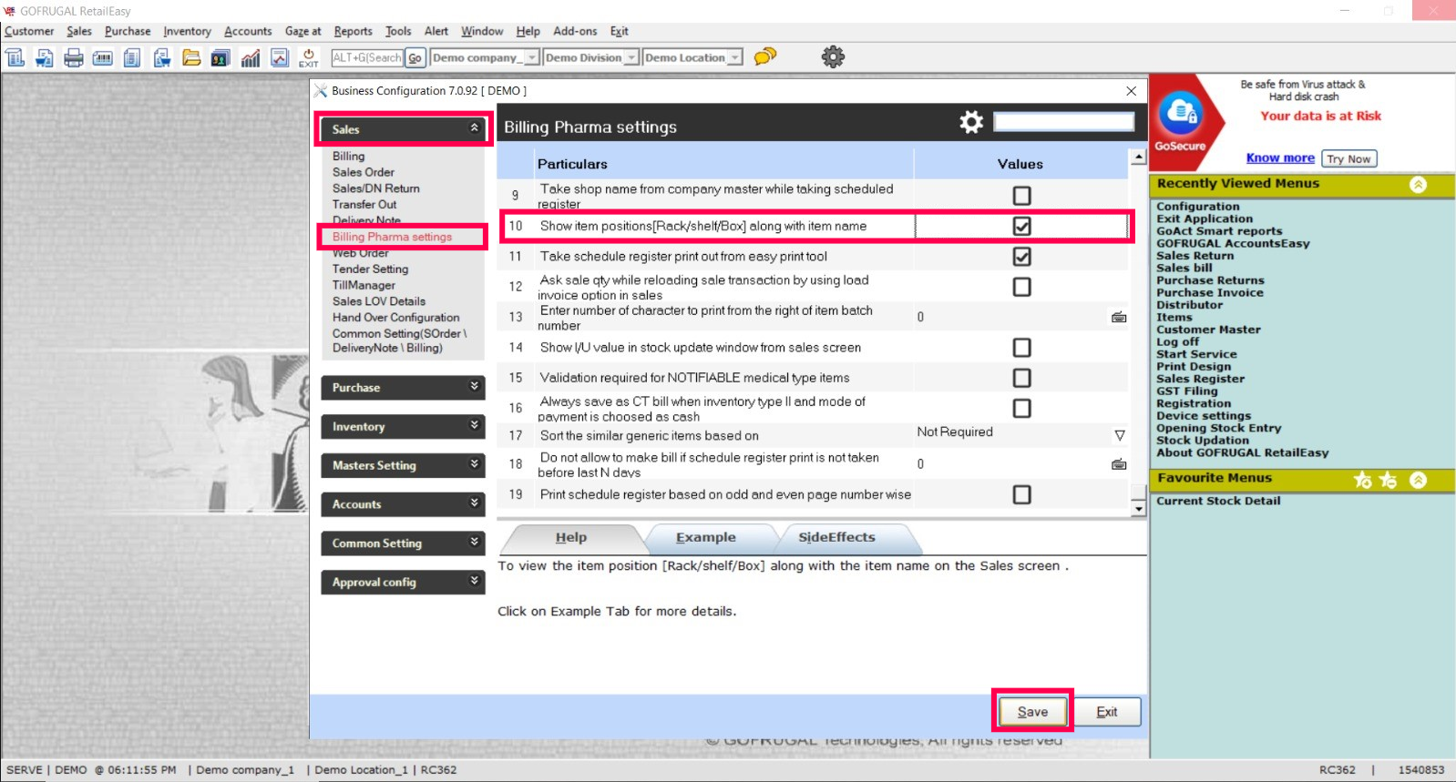Screen dimensions: 1456x782
Task: Open keypad icon for row 13 value
Action: [x=1119, y=317]
